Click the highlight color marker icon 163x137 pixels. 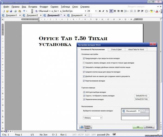152,11
